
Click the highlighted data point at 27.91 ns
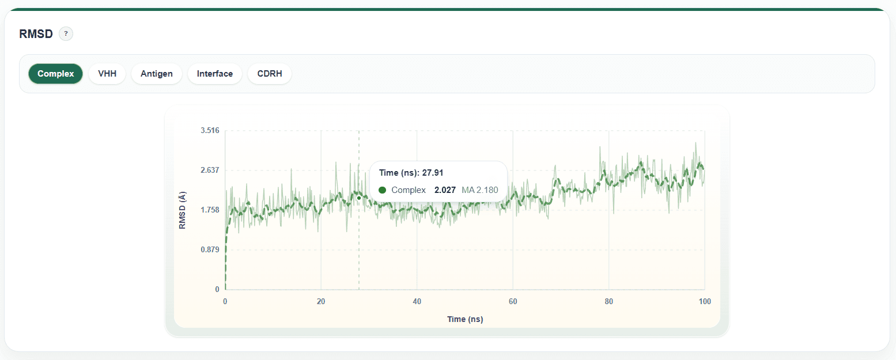(x=359, y=198)
